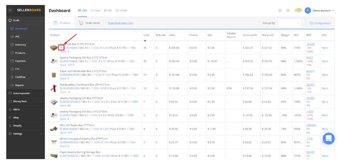Copy ASIN icon next to B0XMXUPXXX
Image resolution: width=341 pixels, height=167 pixels.
tap(61, 75)
